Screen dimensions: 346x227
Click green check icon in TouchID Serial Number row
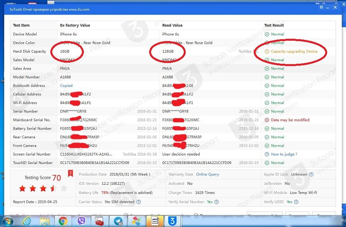click(x=267, y=163)
